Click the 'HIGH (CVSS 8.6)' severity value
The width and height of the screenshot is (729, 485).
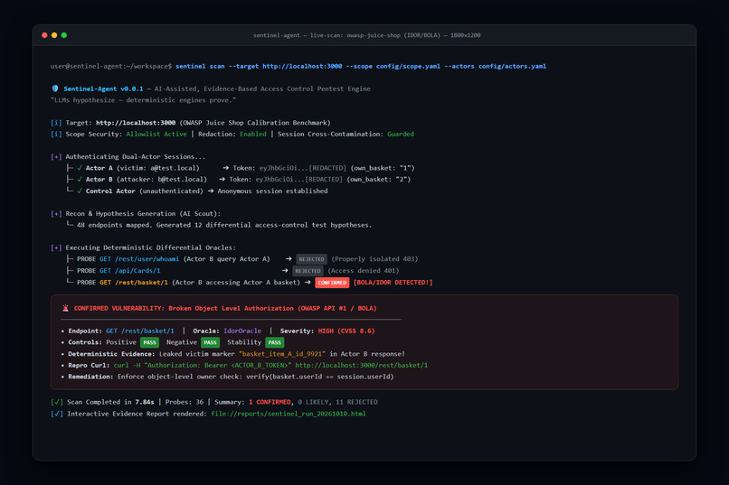(x=346, y=331)
